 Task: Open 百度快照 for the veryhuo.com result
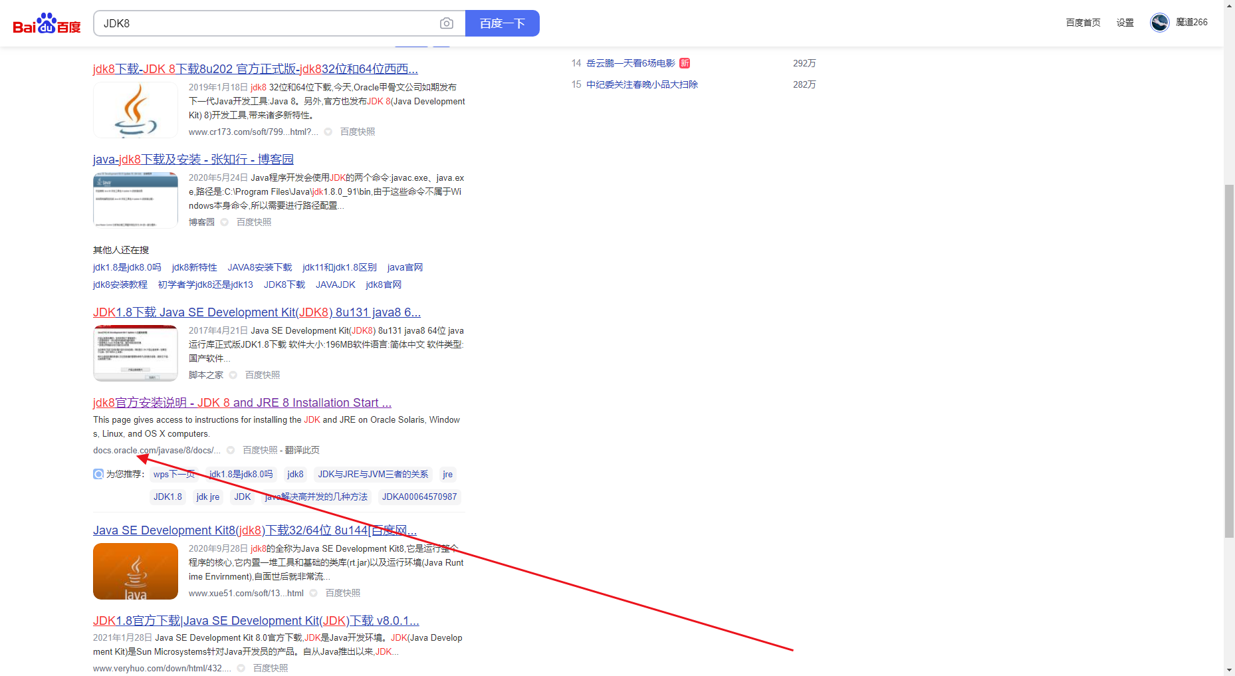(271, 668)
